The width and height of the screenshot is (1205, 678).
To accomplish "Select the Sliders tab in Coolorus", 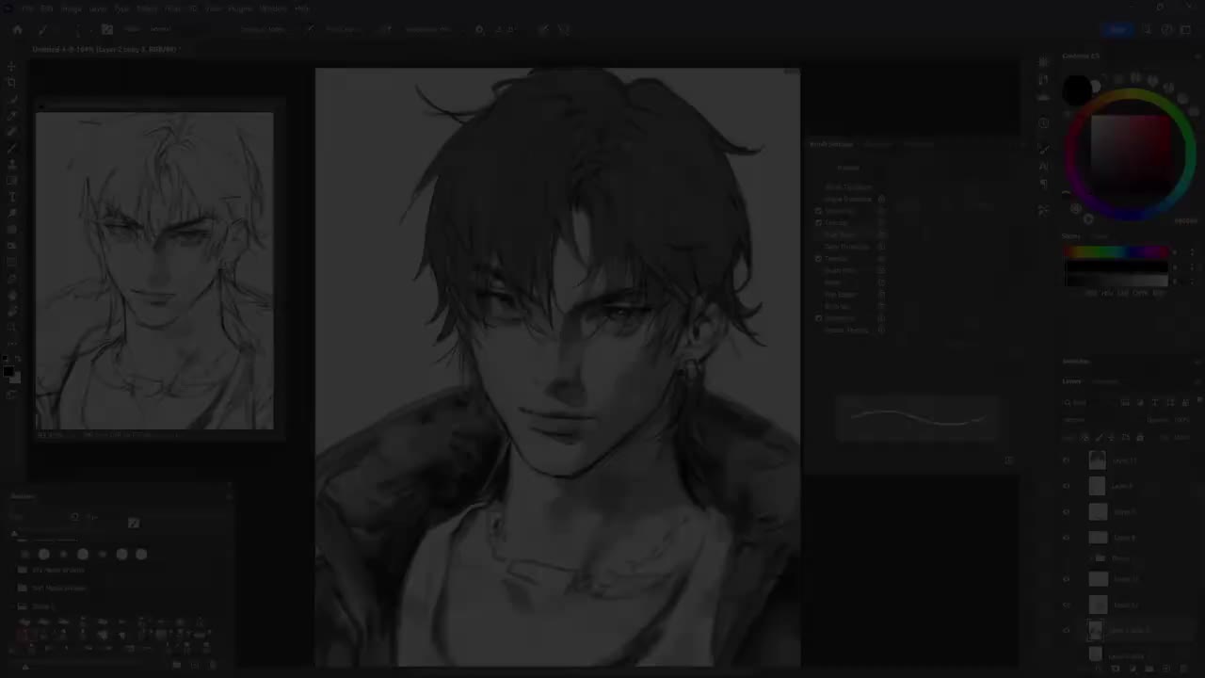I will (1072, 236).
